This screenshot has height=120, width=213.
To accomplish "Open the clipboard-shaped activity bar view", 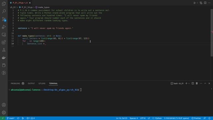I will pyautogui.click(x=4, y=65).
